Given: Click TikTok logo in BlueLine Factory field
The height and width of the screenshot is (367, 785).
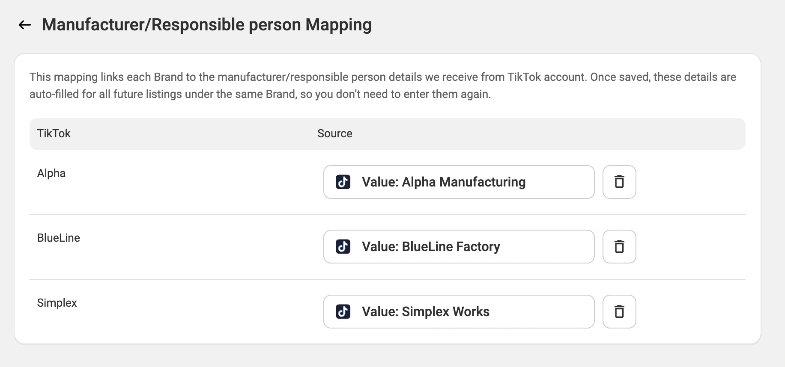Looking at the screenshot, I should pyautogui.click(x=343, y=247).
